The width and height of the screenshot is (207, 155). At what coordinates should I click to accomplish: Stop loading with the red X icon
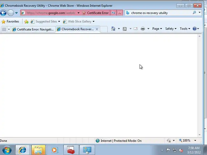coord(120,13)
